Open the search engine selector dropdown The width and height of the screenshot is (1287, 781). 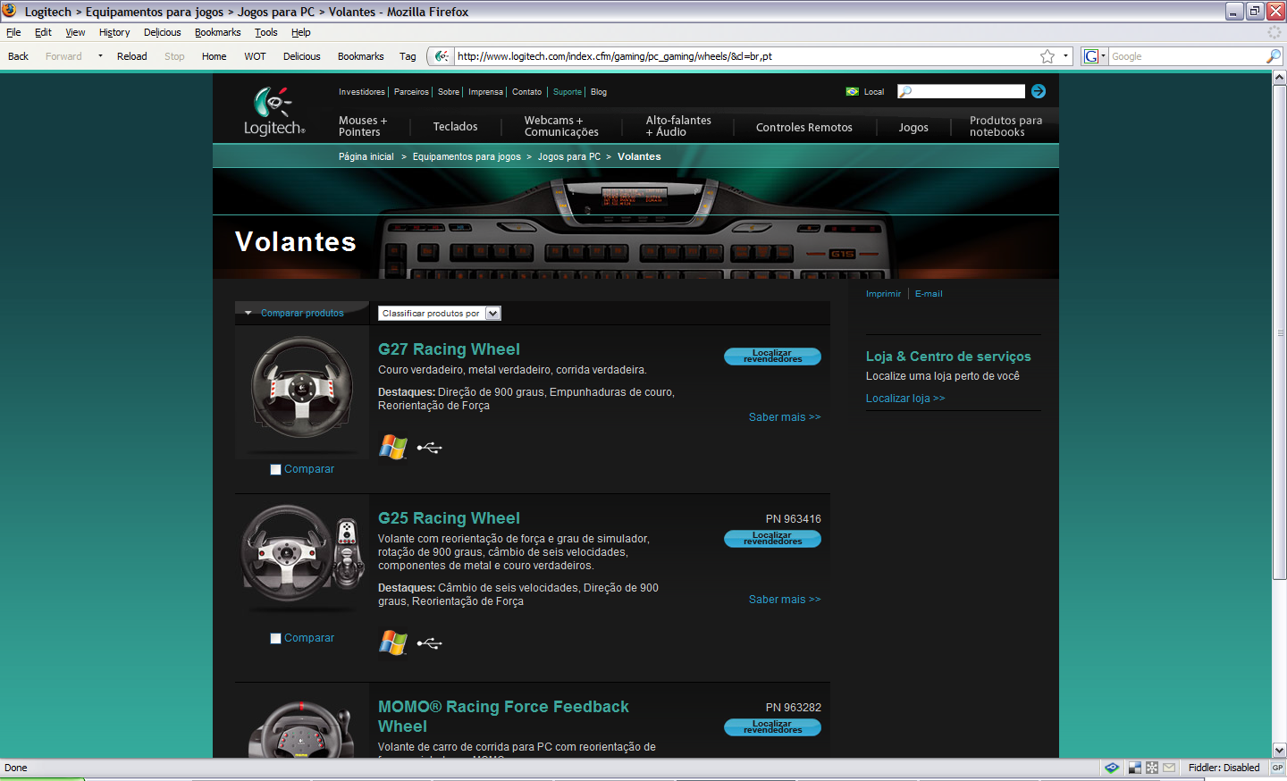coord(1094,56)
